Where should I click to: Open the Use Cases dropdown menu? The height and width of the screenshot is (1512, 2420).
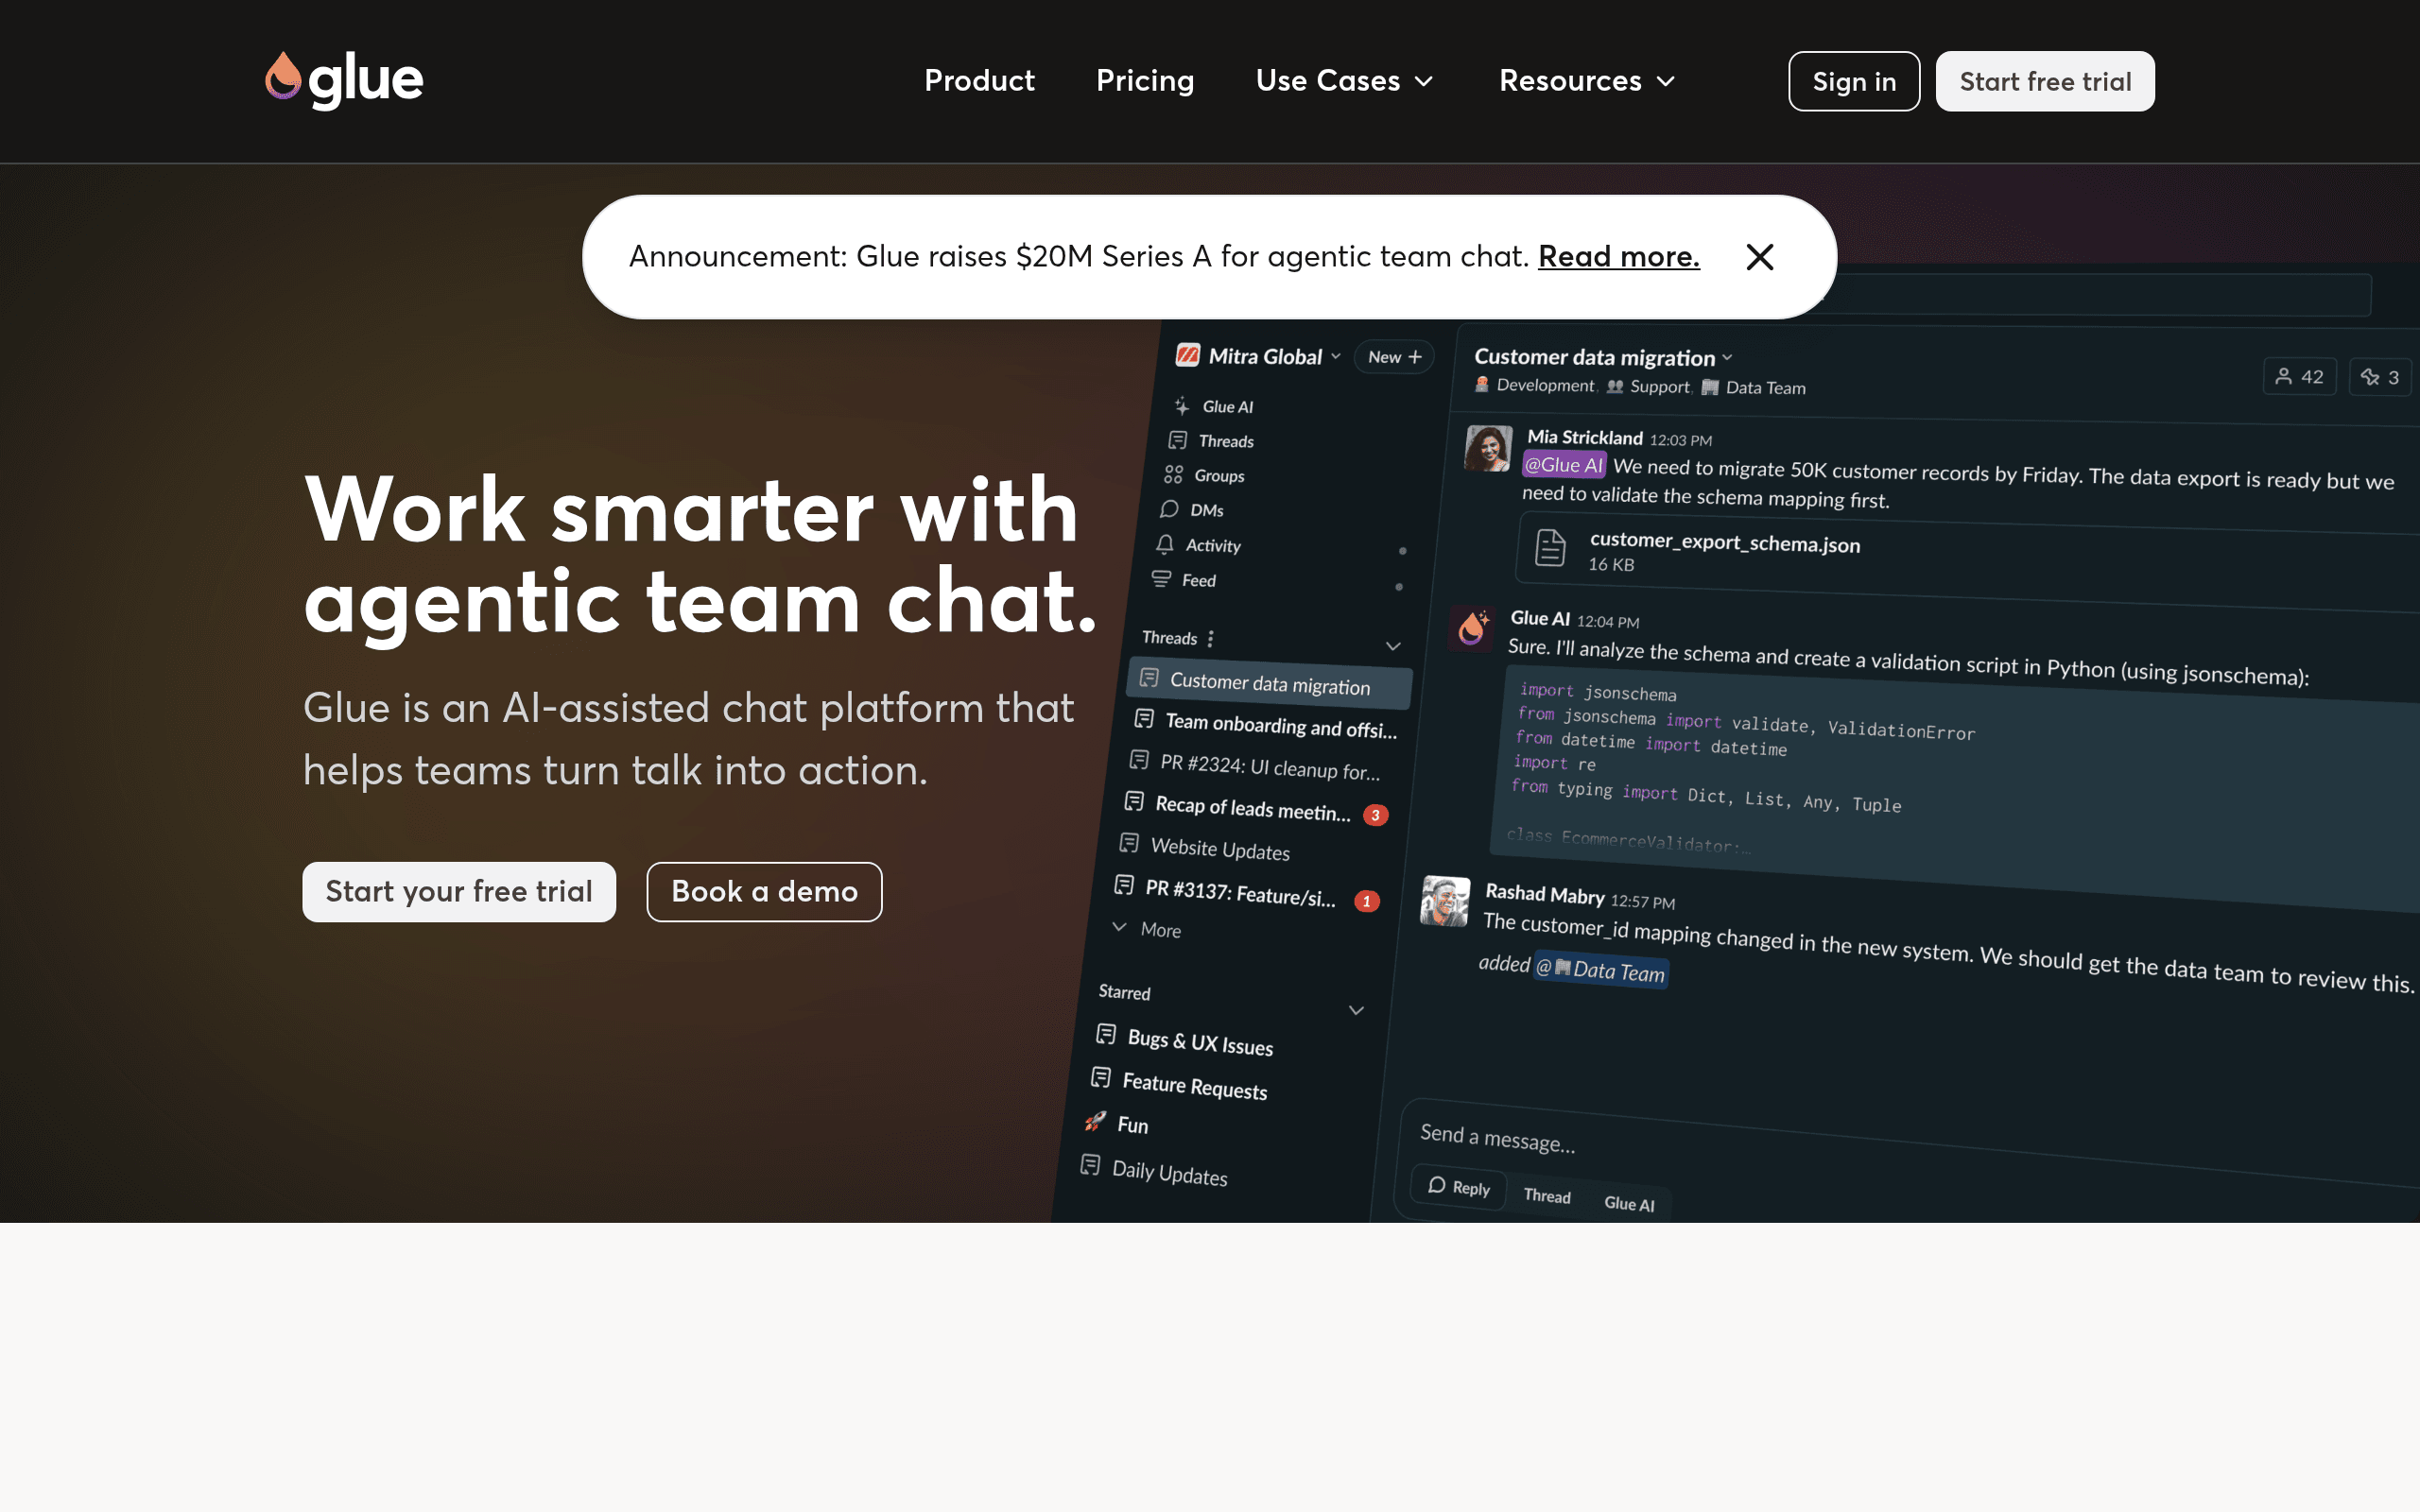[1344, 81]
